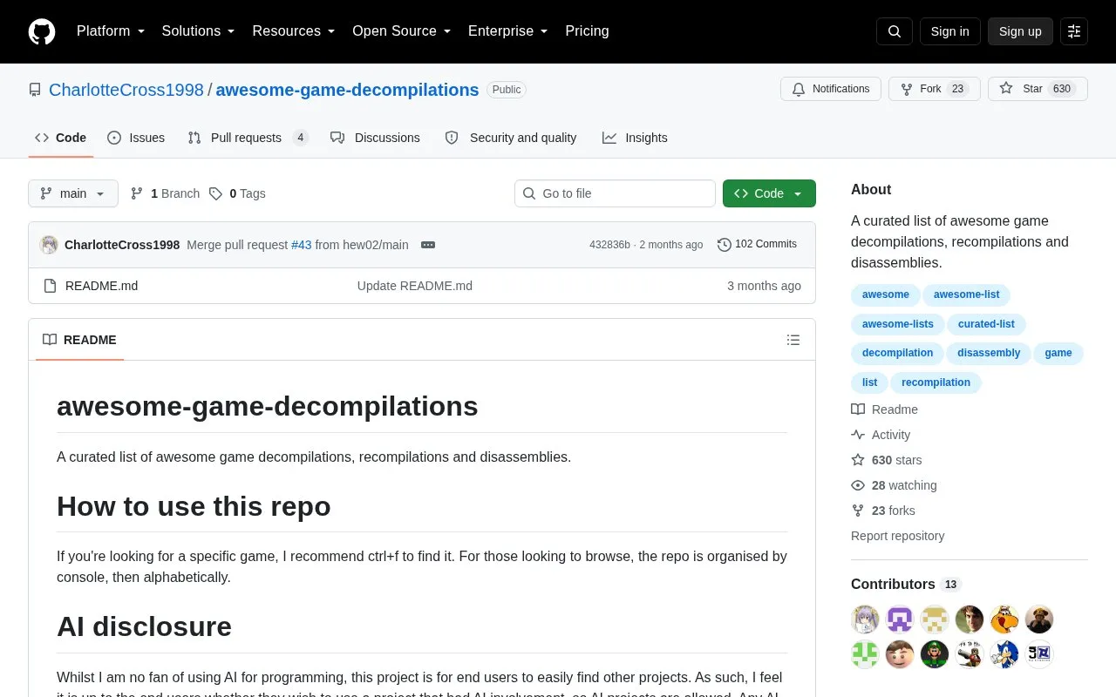Open the Pricing page
Screen dimensions: 1116x697
[x=587, y=31]
